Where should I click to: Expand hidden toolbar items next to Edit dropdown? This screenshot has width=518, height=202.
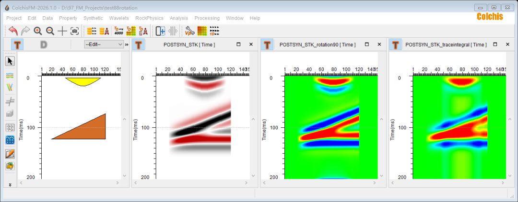[x=127, y=45]
